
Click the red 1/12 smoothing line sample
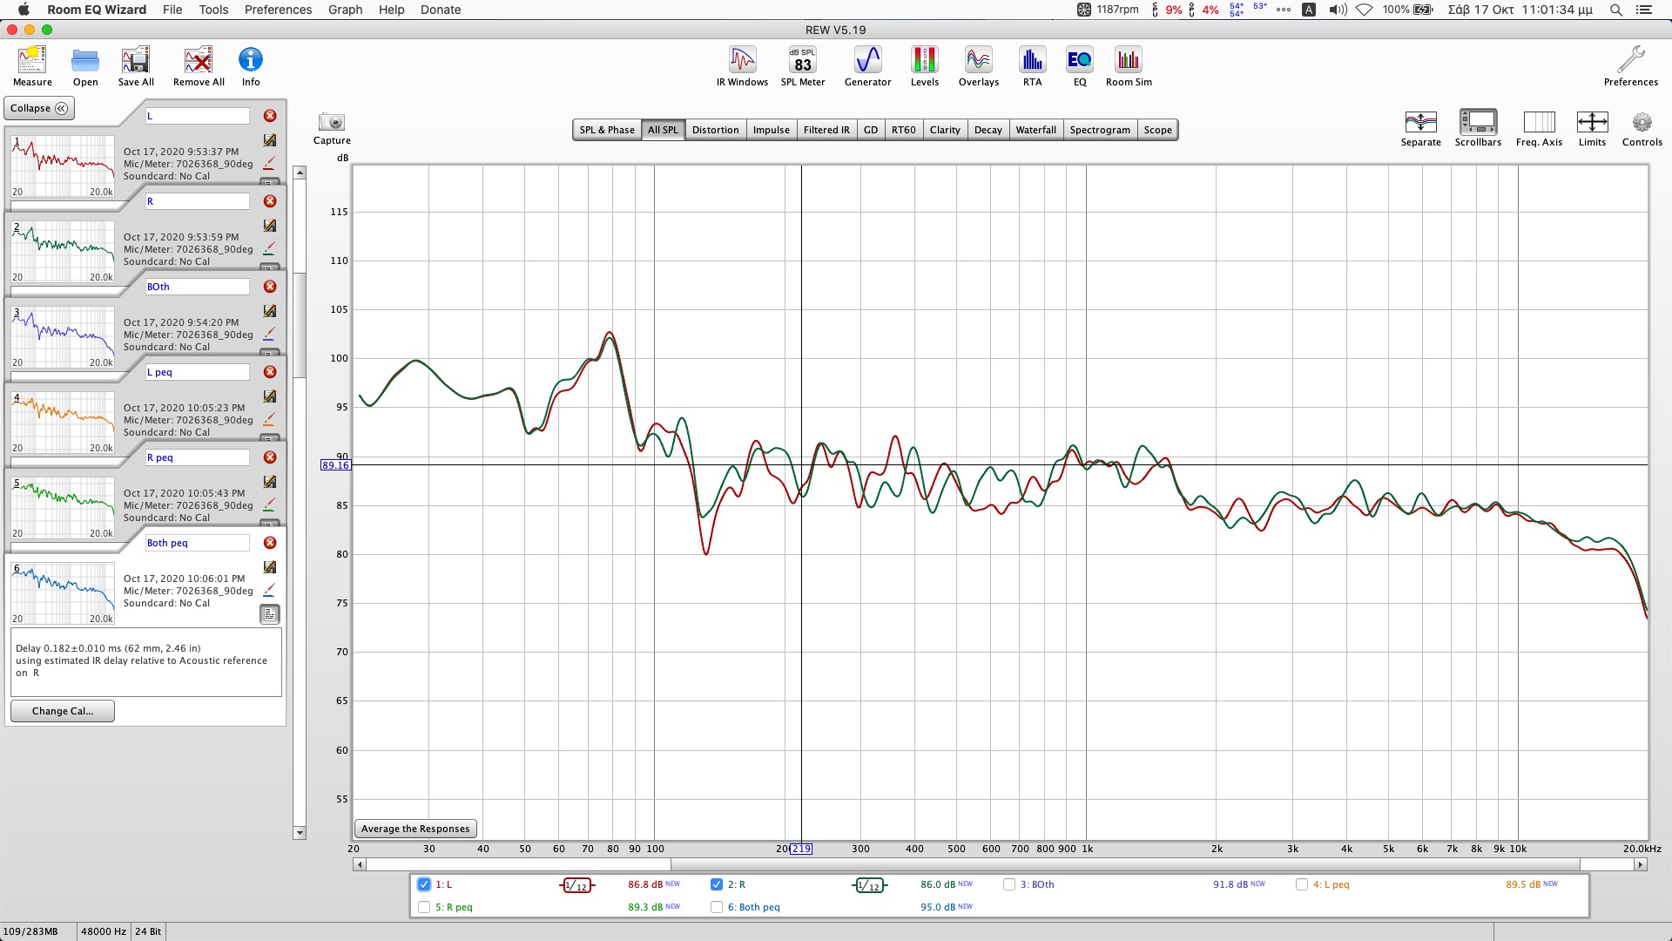coord(576,885)
